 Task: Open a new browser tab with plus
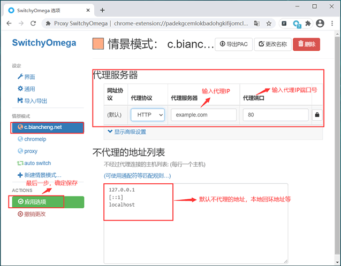(x=102, y=10)
